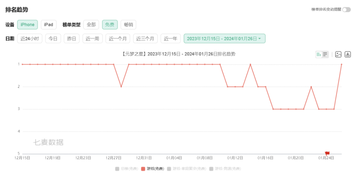Select iPhone device tab
The image size is (357, 178).
click(28, 25)
